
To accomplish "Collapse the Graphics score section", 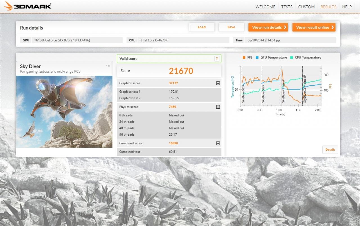I will tap(218, 83).
